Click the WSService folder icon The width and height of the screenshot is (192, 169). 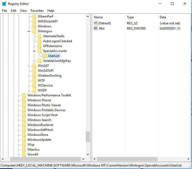[35, 85]
